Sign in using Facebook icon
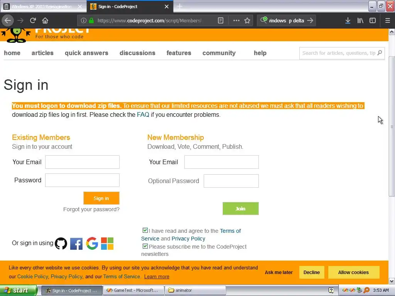The image size is (395, 296). [76, 244]
